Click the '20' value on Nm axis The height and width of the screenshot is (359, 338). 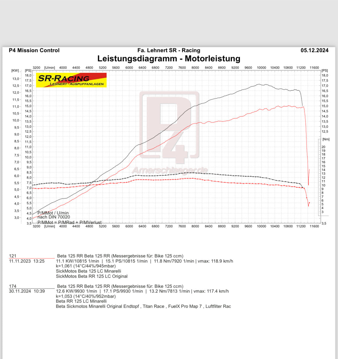coord(323,147)
